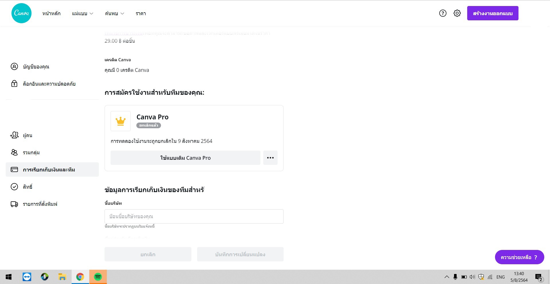
Task: Click the account person icon in sidebar
Action: coord(14,66)
